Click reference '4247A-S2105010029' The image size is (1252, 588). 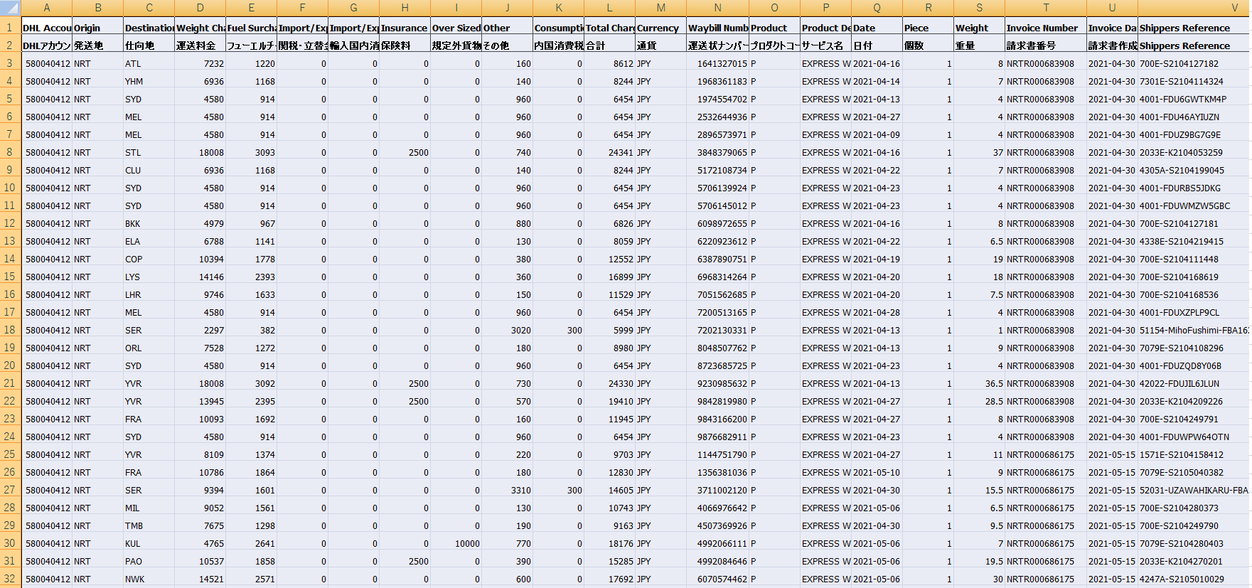click(1194, 579)
